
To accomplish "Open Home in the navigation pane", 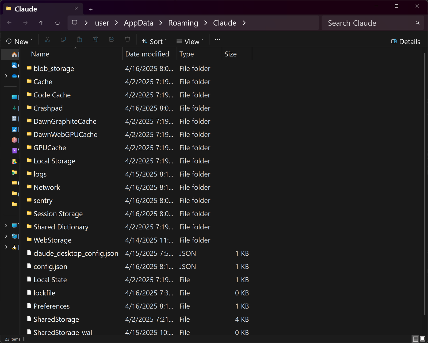I will tap(14, 55).
